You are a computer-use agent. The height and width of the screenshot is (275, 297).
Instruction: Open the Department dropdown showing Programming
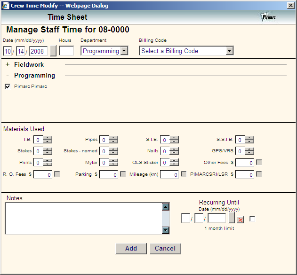point(104,51)
